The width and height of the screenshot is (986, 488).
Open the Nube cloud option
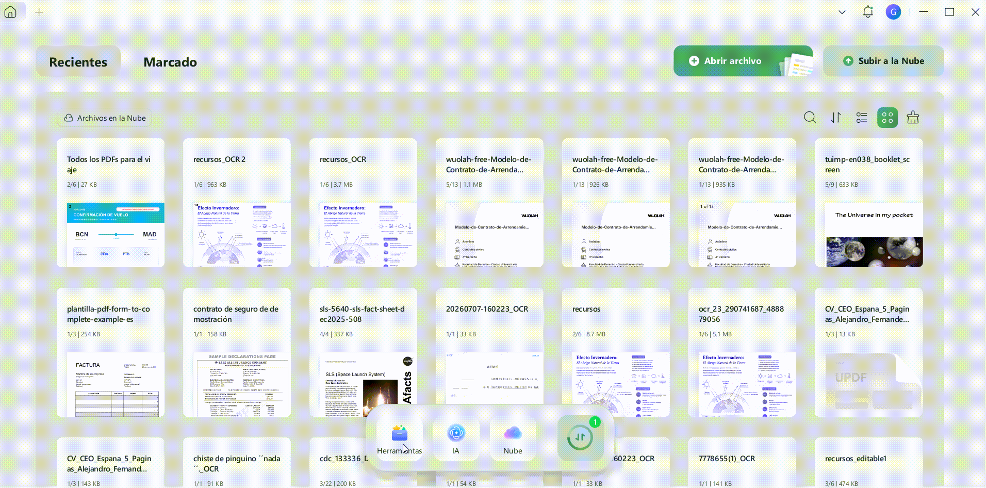(x=513, y=438)
